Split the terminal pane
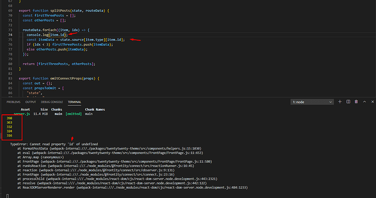The height and width of the screenshot is (198, 376). [348, 102]
